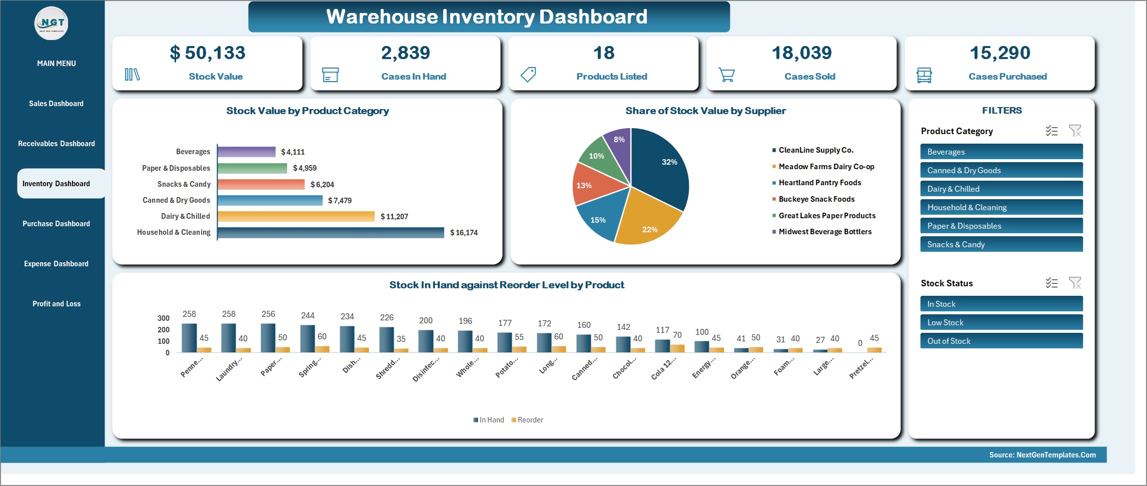Image resolution: width=1147 pixels, height=486 pixels.
Task: Select the Low Stock status filter
Action: [1001, 322]
